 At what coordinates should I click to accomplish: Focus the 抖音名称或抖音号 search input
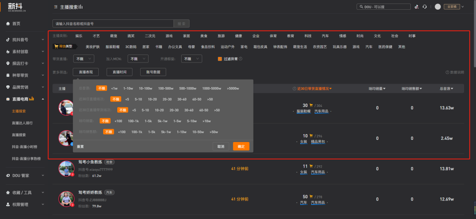[113, 24]
